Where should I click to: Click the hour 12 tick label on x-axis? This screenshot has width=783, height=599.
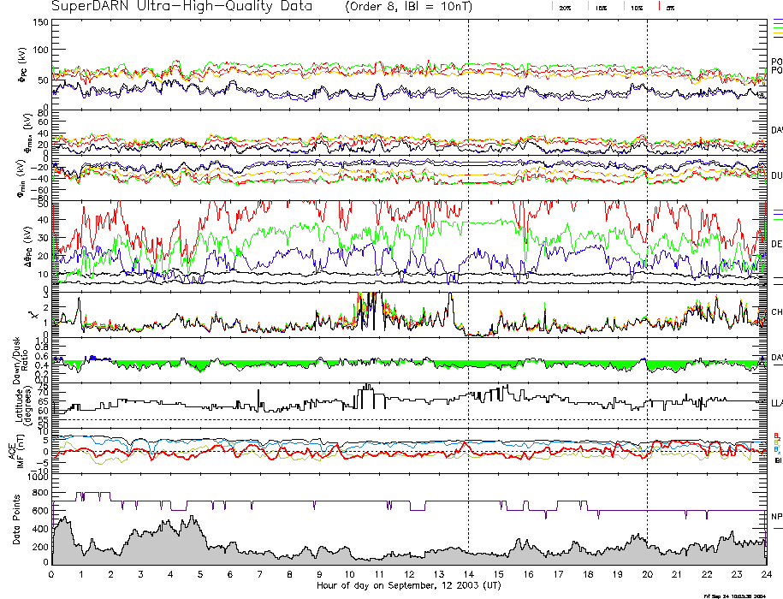coord(409,574)
